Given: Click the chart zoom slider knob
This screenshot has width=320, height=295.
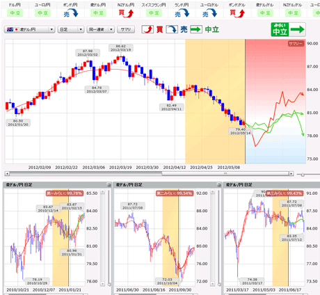Looking at the screenshot, I should 303,175.
